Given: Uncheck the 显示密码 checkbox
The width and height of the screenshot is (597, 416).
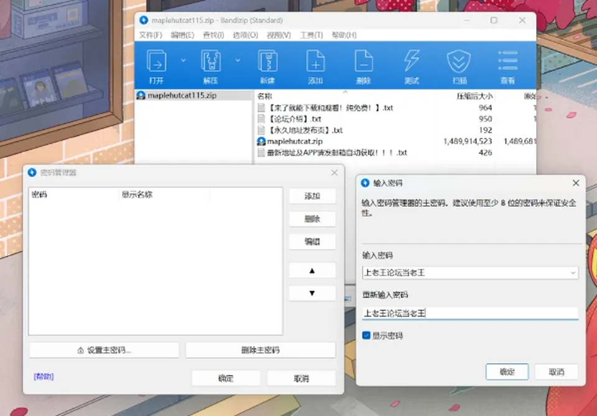Looking at the screenshot, I should tap(366, 335).
